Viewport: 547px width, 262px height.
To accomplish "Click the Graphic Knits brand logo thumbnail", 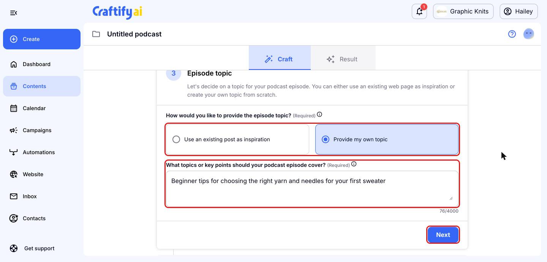I will [x=441, y=11].
